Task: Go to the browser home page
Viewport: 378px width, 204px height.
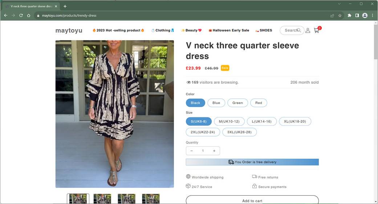Action: [29, 16]
